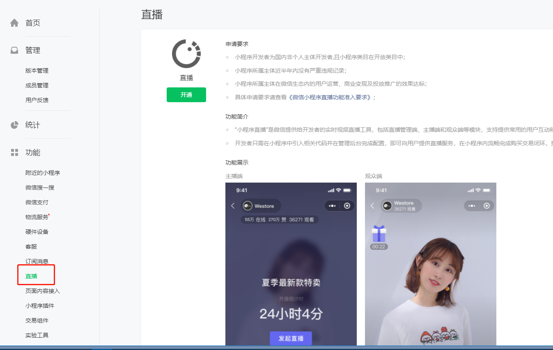This screenshot has width=553, height=350.
Task: Open 《微信小程序直播功能准入要求》 link
Action: [x=330, y=97]
